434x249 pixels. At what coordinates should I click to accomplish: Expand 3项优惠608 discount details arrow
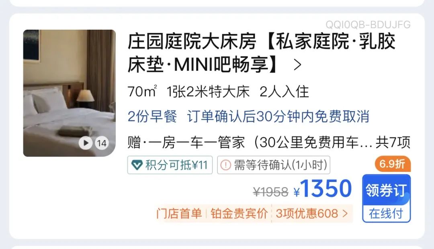345,214
